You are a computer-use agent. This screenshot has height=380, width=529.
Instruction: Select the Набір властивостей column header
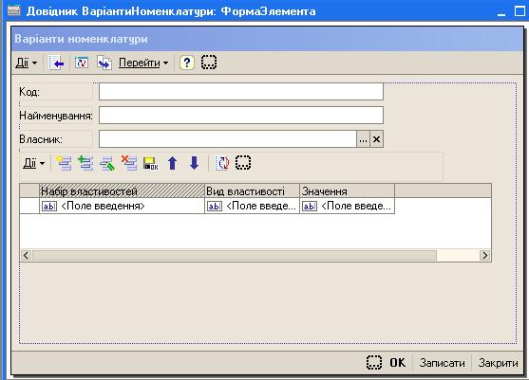pyautogui.click(x=123, y=191)
